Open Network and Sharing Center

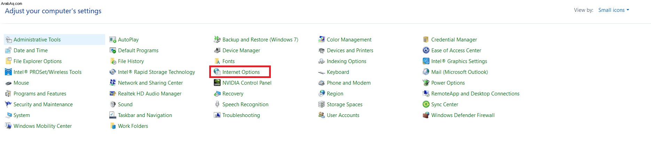point(150,83)
